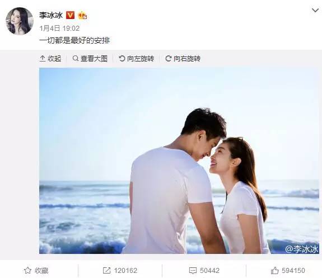The image size is (322, 278).
Task: Rotate image left with 向左旋转
Action: point(136,59)
